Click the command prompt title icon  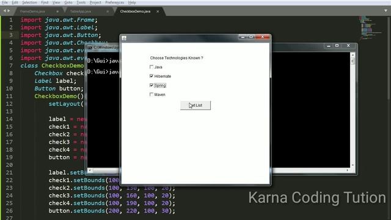(x=90, y=48)
